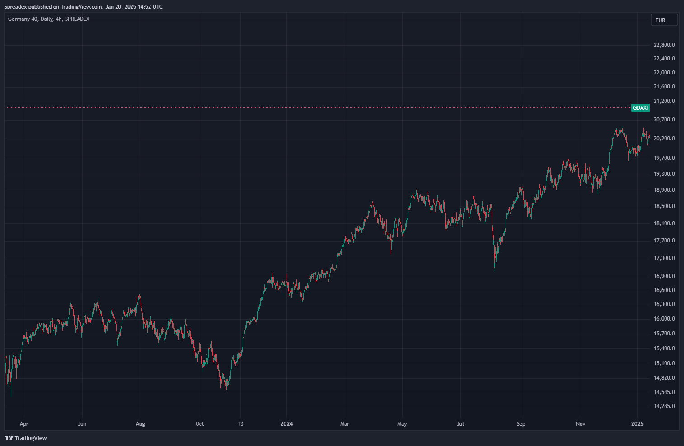Screen dimensions: 684x446
Task: Open the EUR currency selector
Action: pyautogui.click(x=664, y=20)
